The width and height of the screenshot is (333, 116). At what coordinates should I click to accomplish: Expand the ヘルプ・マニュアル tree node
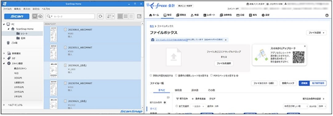tap(4, 105)
